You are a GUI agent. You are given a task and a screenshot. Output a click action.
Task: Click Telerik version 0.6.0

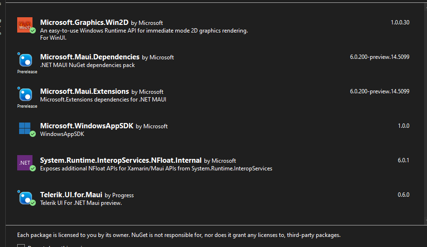[x=404, y=195]
